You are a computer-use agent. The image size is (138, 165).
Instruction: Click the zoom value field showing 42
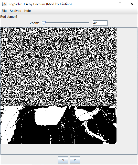(x=100, y=23)
